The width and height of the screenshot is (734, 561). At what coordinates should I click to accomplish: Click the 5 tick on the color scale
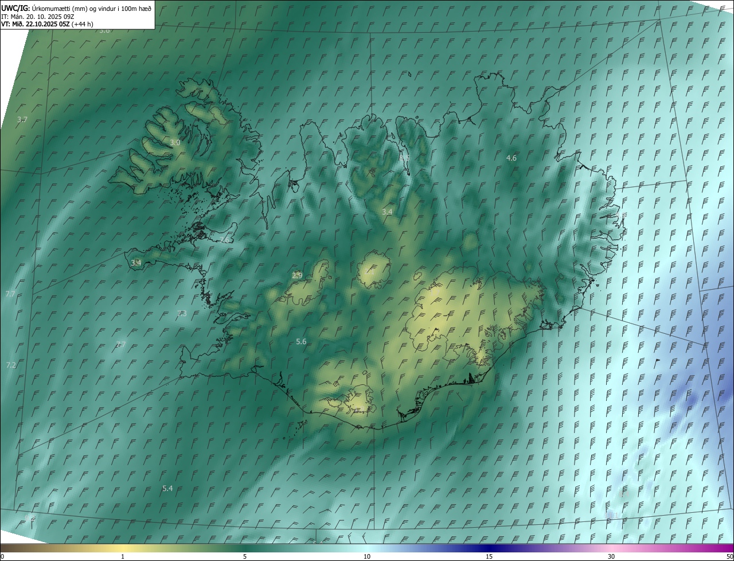pyautogui.click(x=245, y=556)
